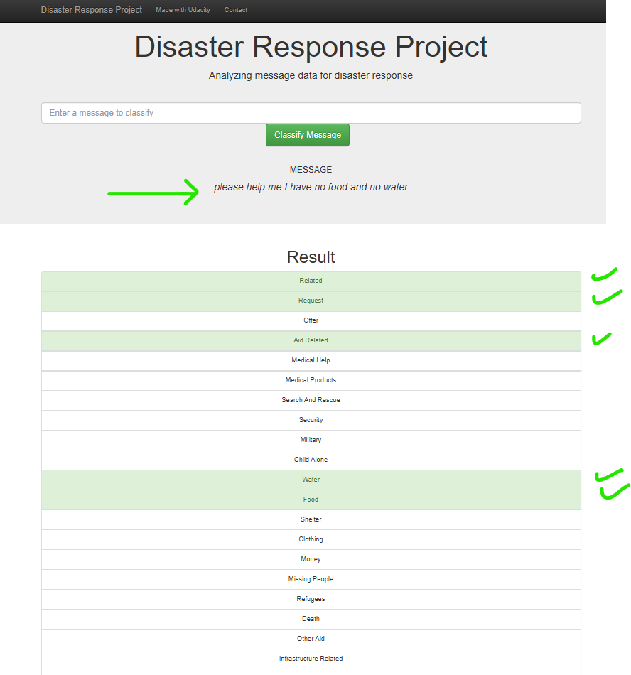Click the Result section heading
Screen dimensions: 631x675
[311, 257]
